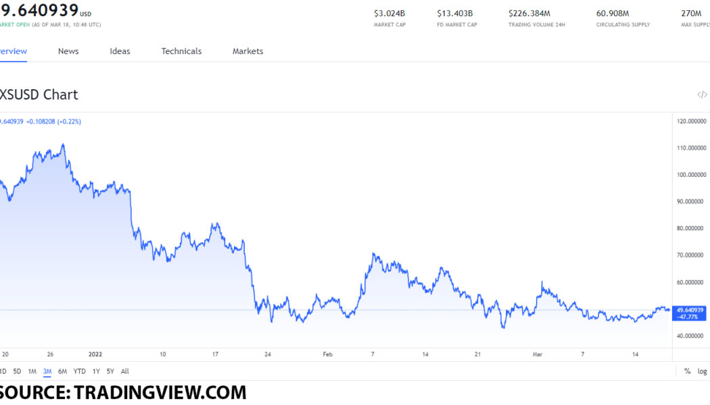Return to the Overview tab

tap(12, 51)
